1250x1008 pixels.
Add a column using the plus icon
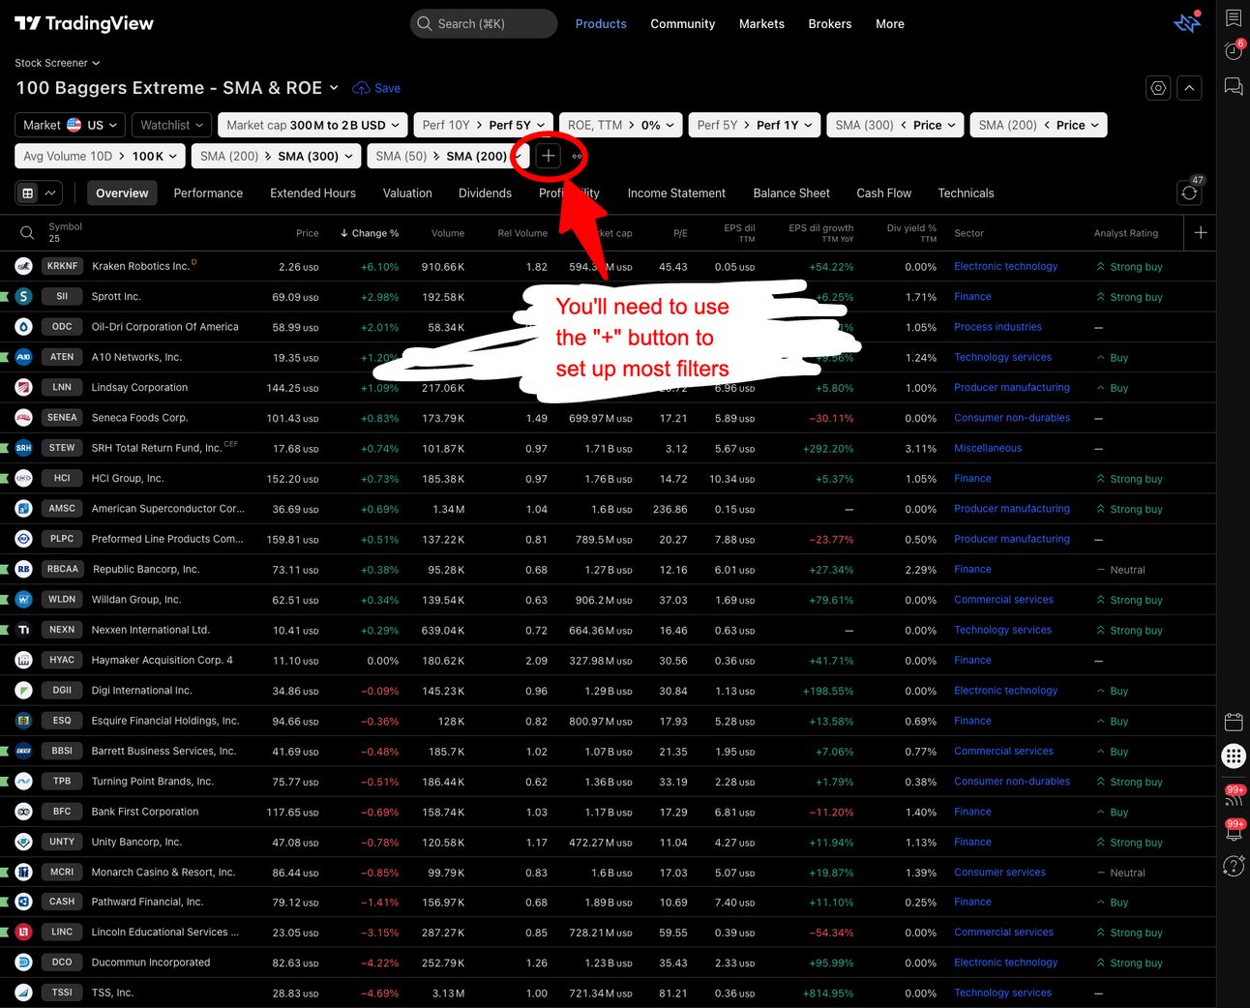tap(1201, 233)
